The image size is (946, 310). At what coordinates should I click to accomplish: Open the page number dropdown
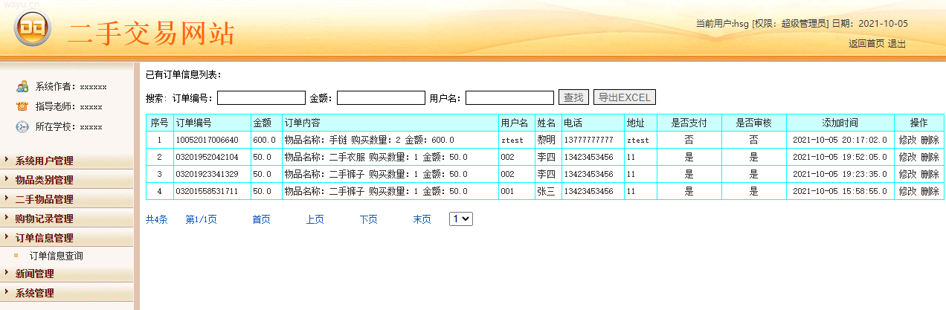click(460, 219)
